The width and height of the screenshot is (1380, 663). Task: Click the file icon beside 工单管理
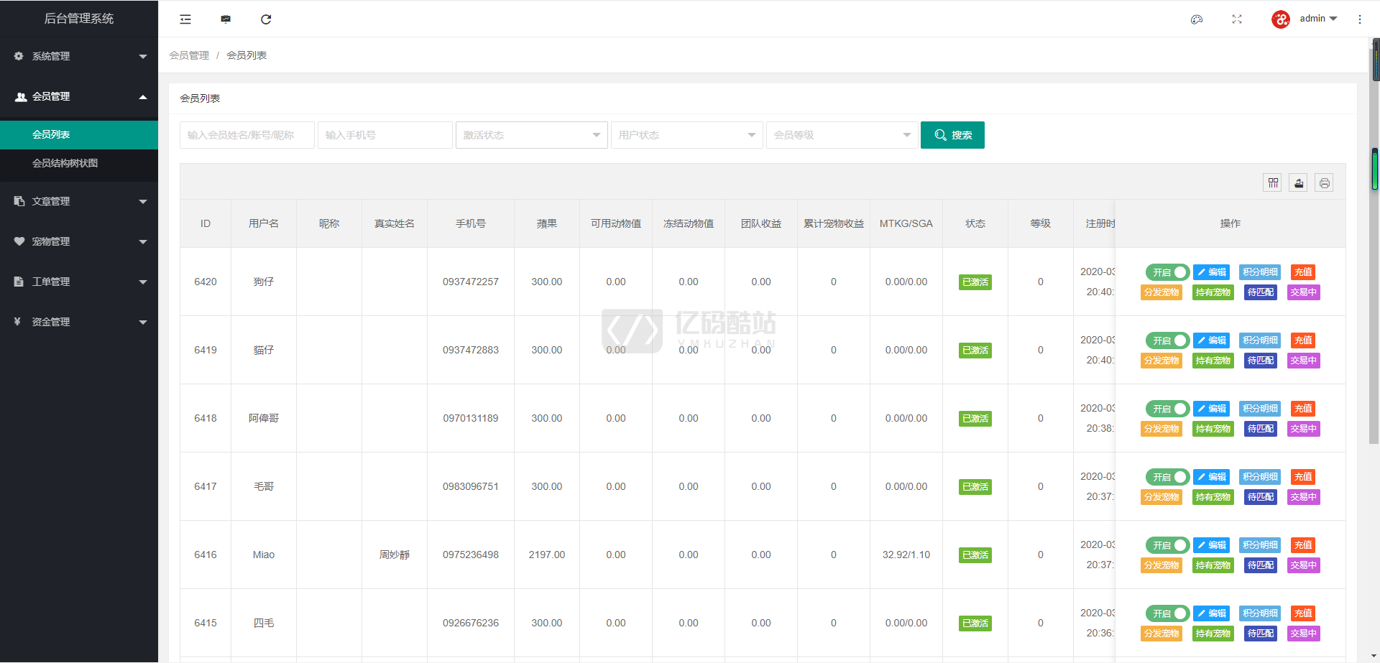(19, 282)
